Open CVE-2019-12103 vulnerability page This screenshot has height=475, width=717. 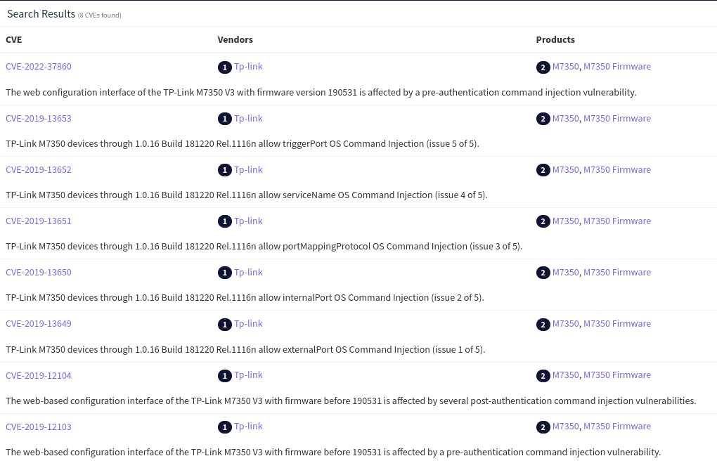39,427
